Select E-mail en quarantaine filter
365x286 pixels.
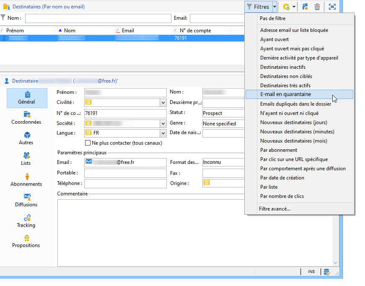[299, 94]
